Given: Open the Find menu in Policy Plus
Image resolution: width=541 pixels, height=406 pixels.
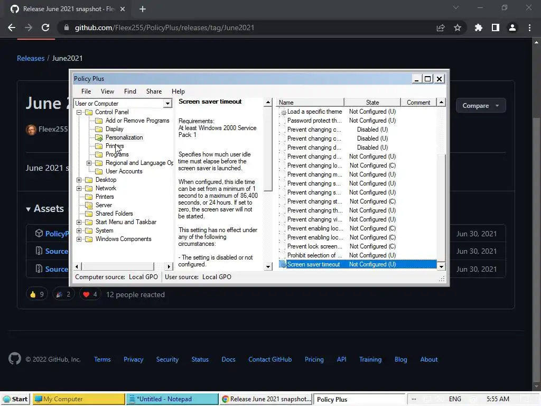Looking at the screenshot, I should (130, 91).
